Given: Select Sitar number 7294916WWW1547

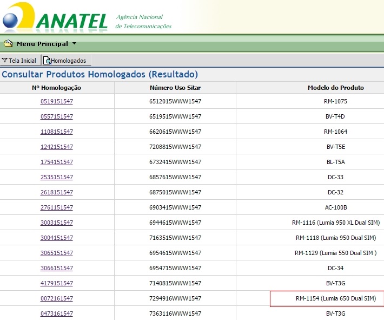Looking at the screenshot, I should point(175,298).
